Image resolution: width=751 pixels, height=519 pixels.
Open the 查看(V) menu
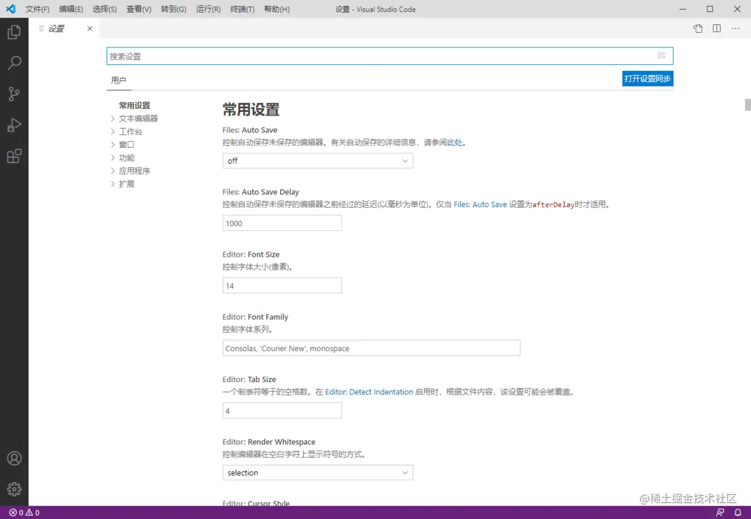(139, 9)
